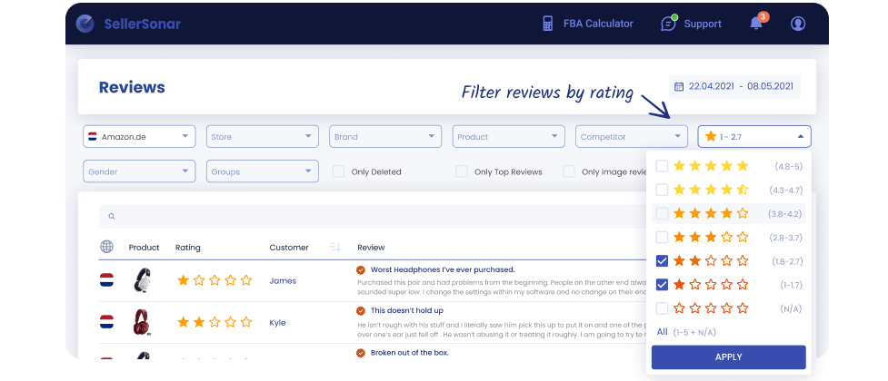Screen dimensions: 888x381
Task: Open the notifications bell
Action: pyautogui.click(x=756, y=24)
